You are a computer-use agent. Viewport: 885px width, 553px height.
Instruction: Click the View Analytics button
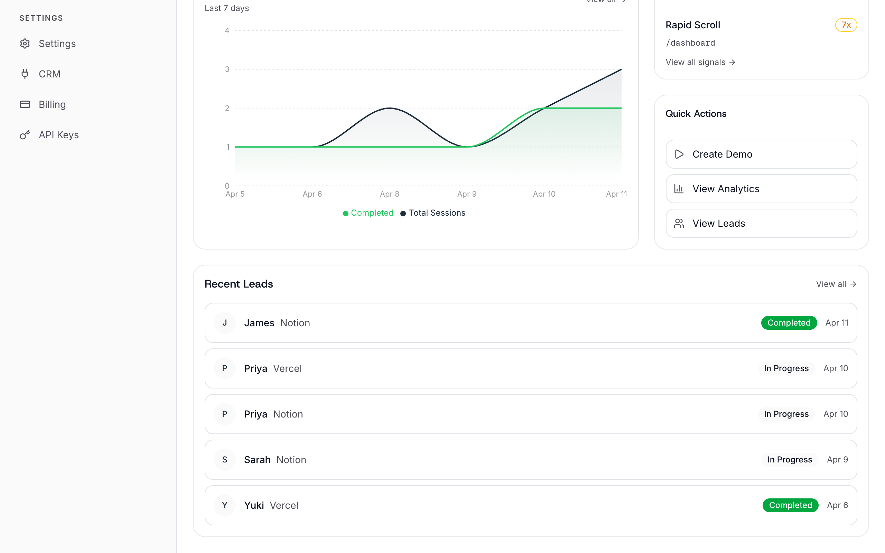point(761,189)
